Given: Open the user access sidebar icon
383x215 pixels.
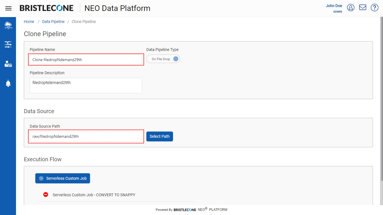Looking at the screenshot, I should (x=8, y=64).
